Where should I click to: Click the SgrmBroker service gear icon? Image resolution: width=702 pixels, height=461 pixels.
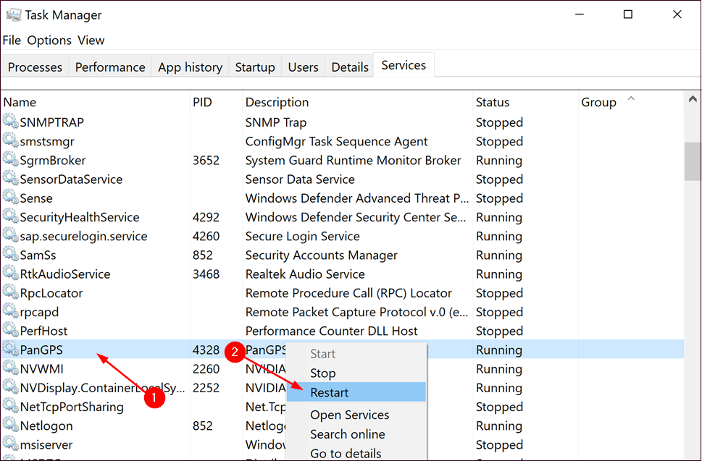(10, 159)
